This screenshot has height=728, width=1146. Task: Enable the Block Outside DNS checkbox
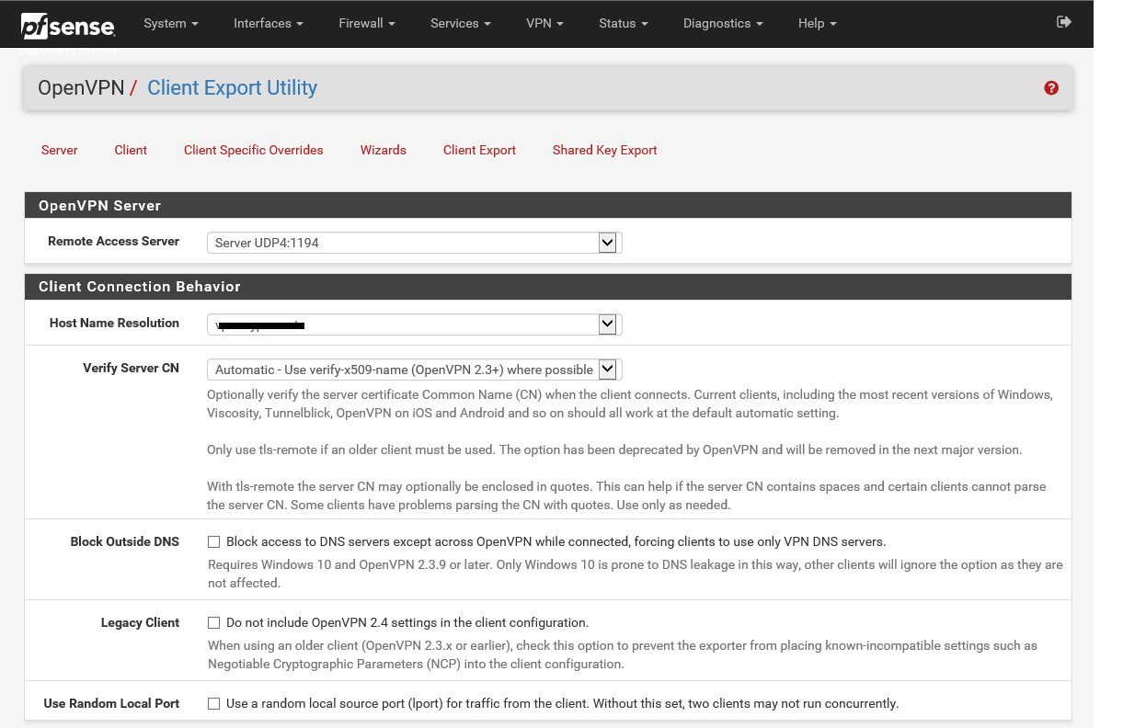213,542
